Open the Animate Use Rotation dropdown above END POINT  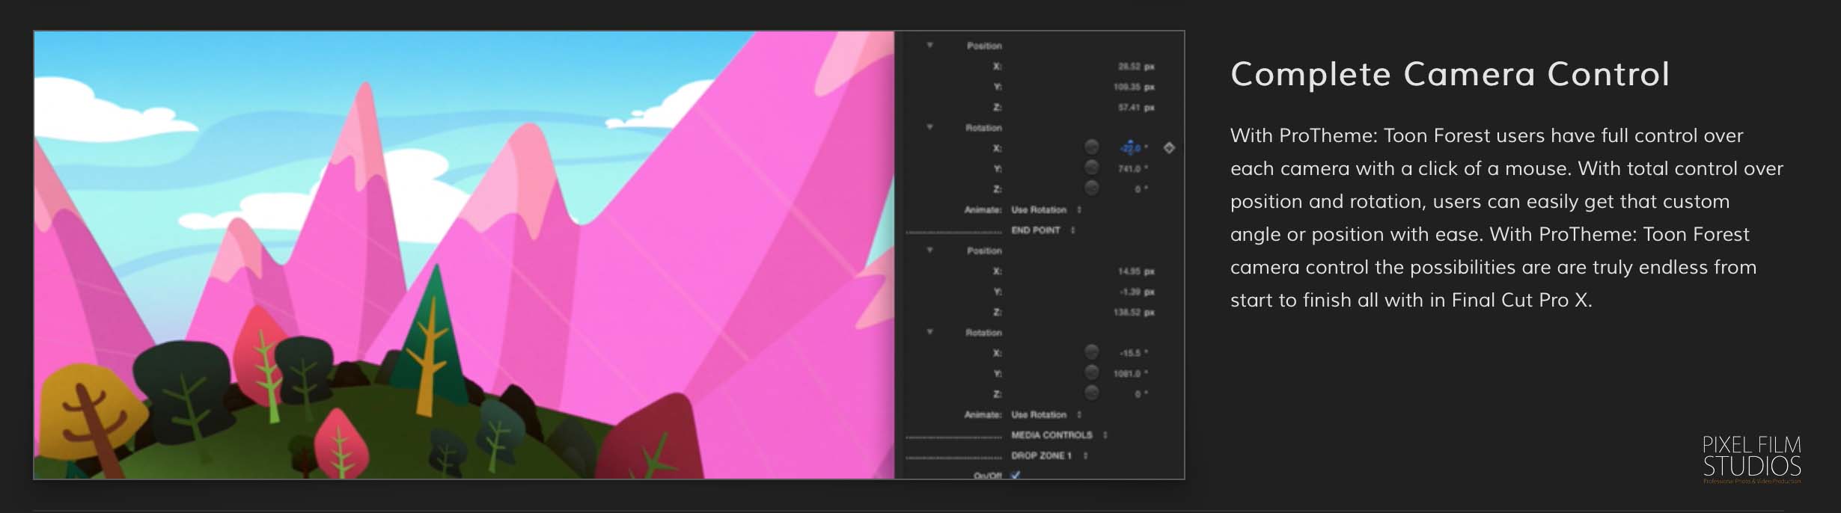click(1046, 210)
